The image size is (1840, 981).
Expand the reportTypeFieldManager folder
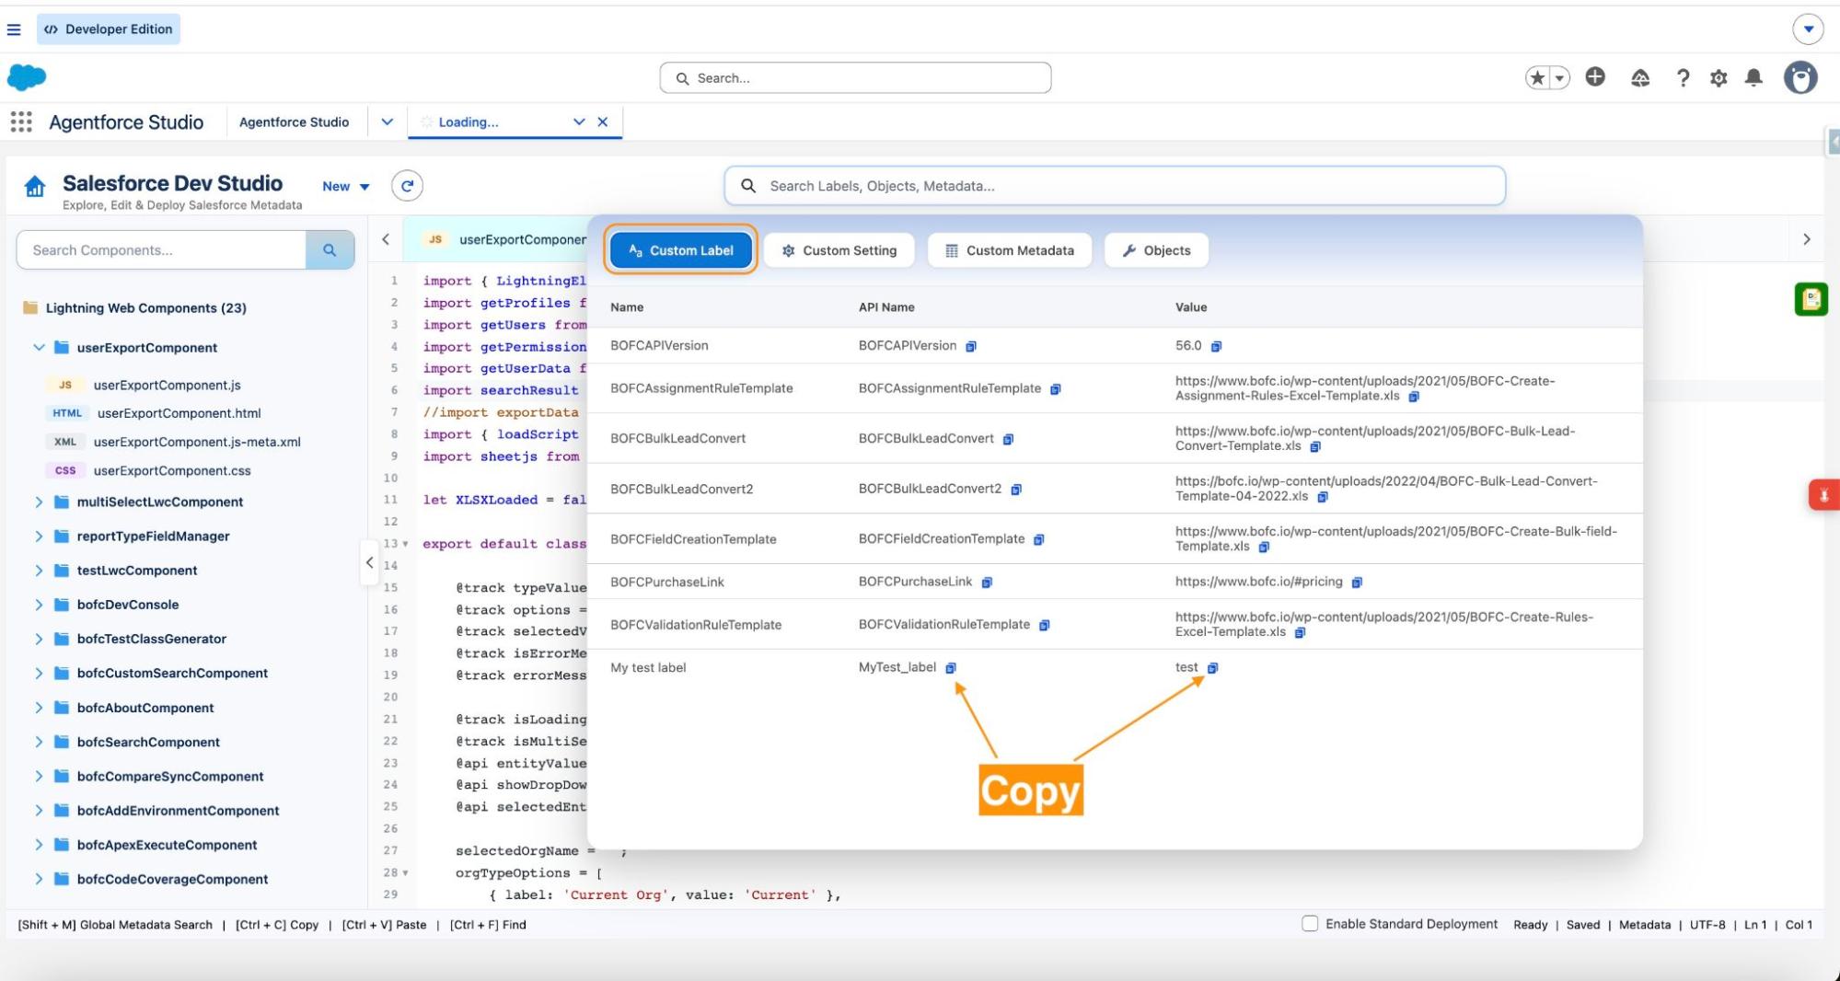pyautogui.click(x=39, y=537)
